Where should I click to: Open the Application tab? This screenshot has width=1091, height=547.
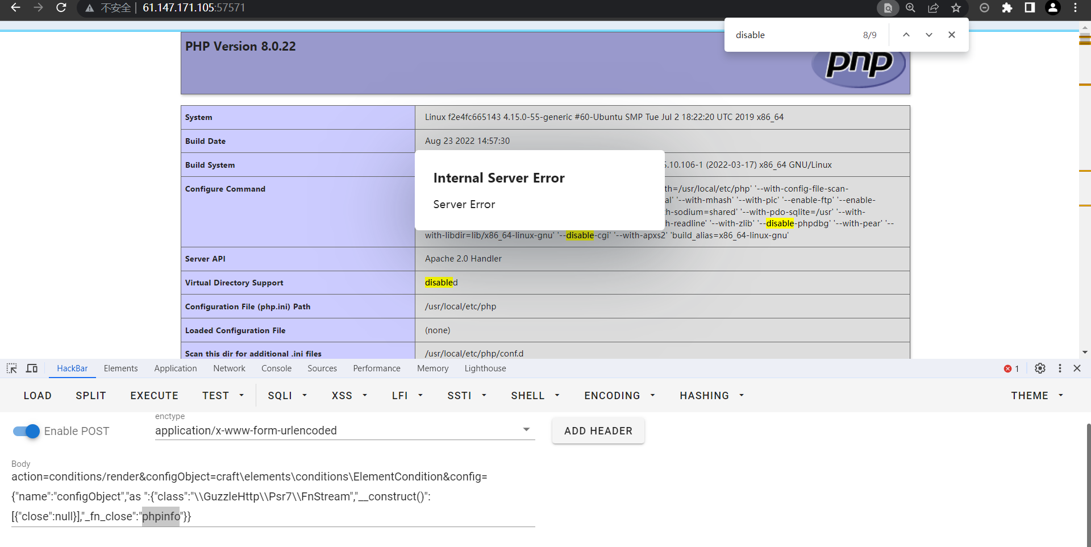pos(176,368)
